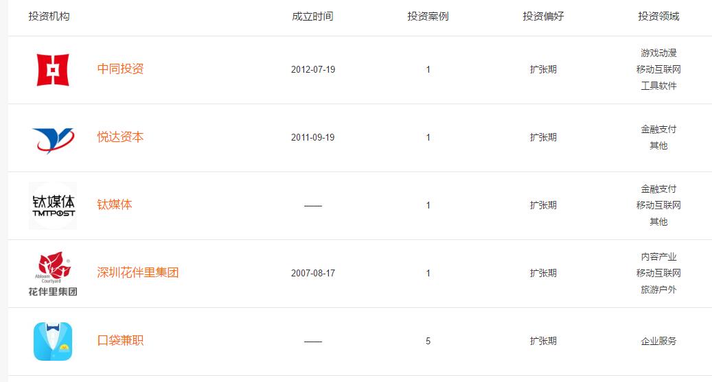Select the 口袋兼职 blue suit app icon
This screenshot has height=382, width=712.
click(x=53, y=342)
